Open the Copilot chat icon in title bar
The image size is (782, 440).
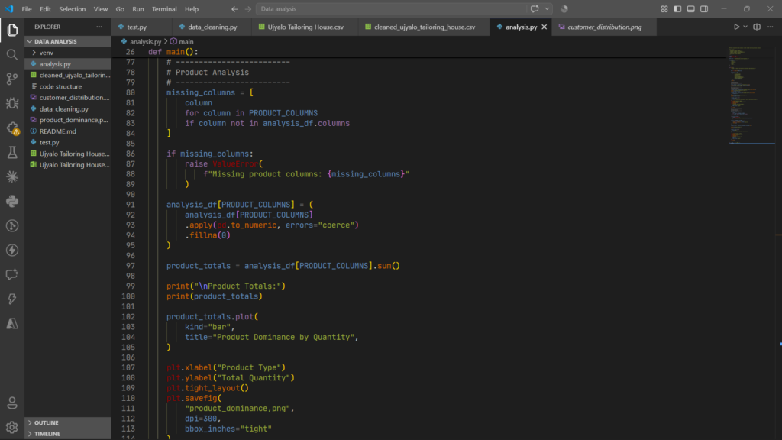point(535,9)
